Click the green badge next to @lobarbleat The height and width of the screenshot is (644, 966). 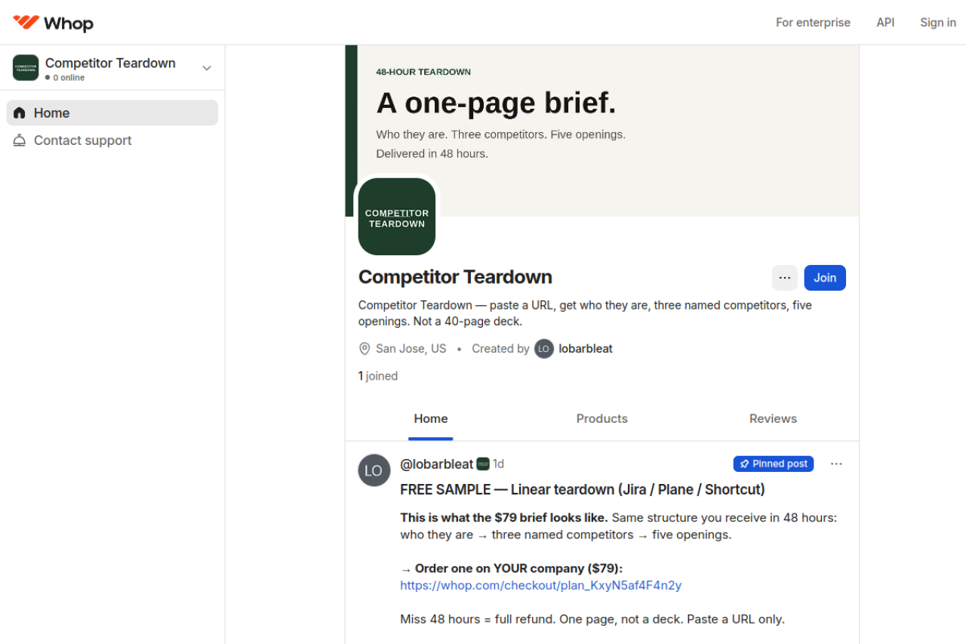click(x=483, y=464)
